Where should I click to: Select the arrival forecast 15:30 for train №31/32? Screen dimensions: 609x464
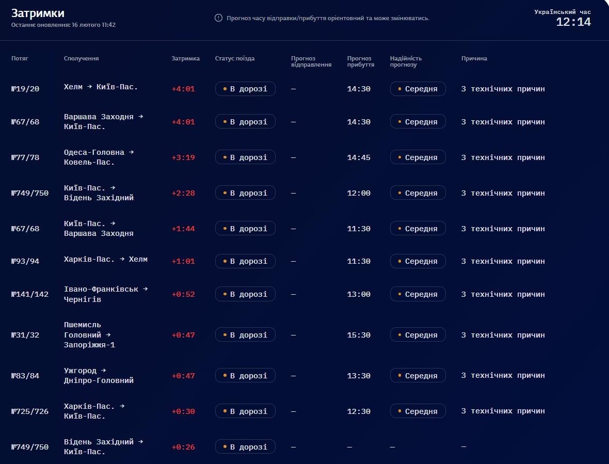[359, 335]
